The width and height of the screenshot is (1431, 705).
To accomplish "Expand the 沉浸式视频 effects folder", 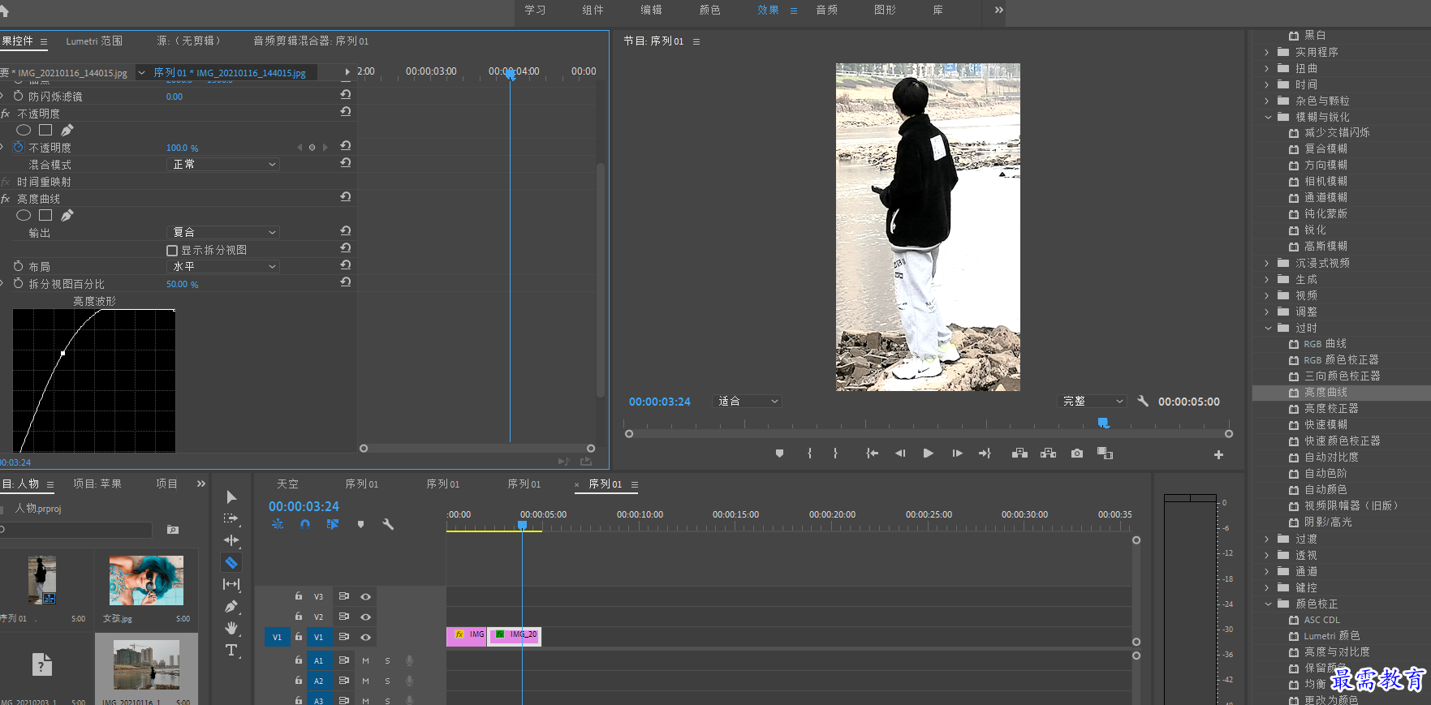I will [1267, 263].
